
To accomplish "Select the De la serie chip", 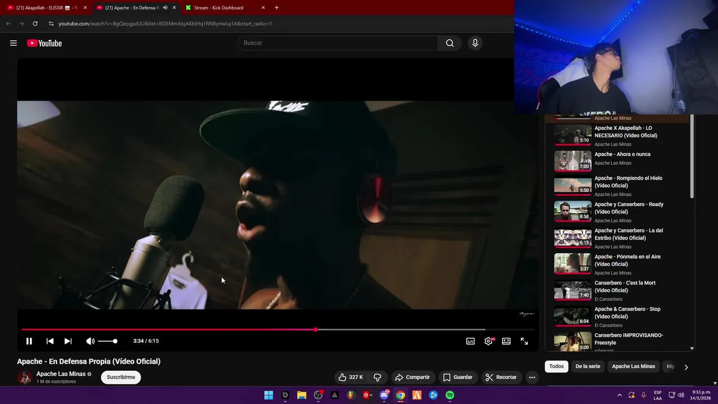I will click(x=588, y=366).
